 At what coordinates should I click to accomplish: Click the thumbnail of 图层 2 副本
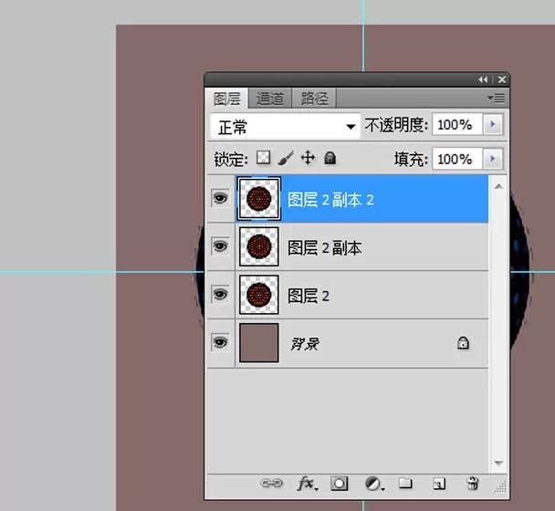[x=259, y=246]
